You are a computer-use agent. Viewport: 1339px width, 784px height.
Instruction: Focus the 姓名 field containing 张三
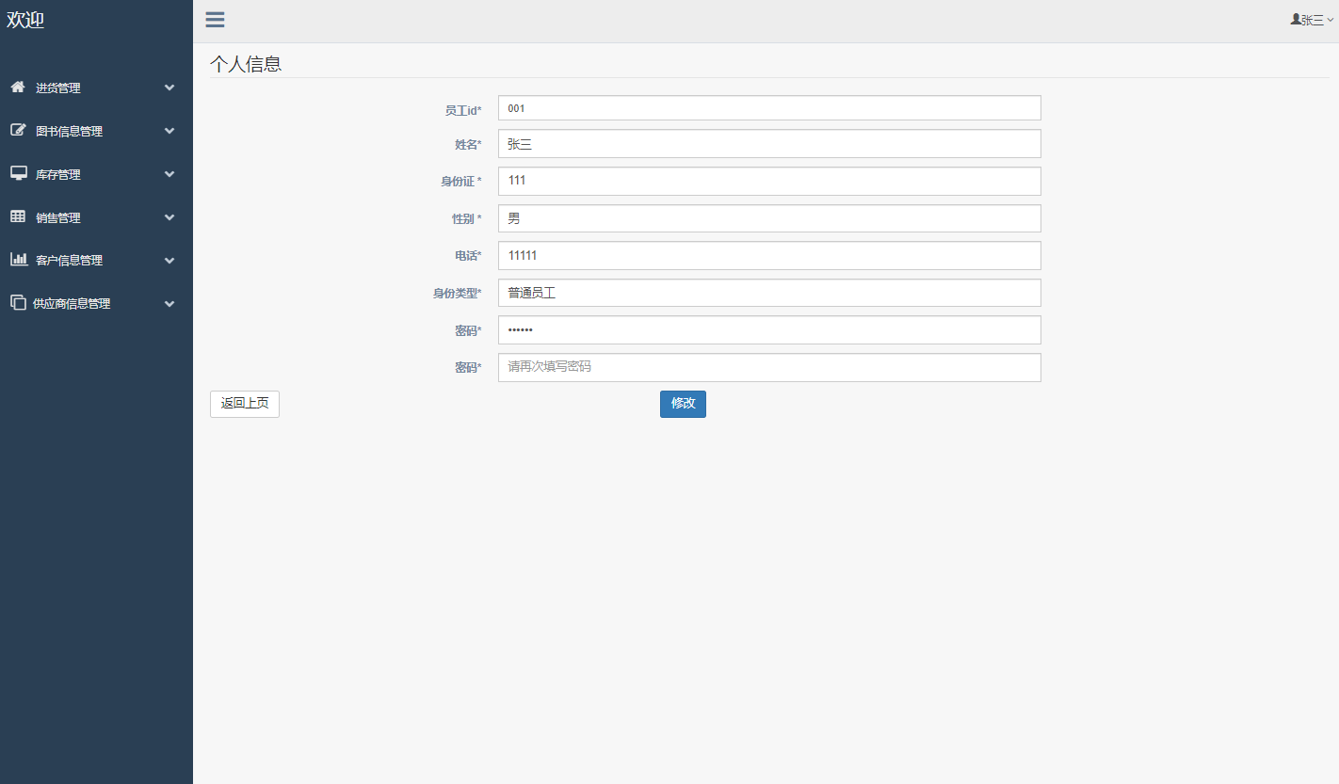769,144
